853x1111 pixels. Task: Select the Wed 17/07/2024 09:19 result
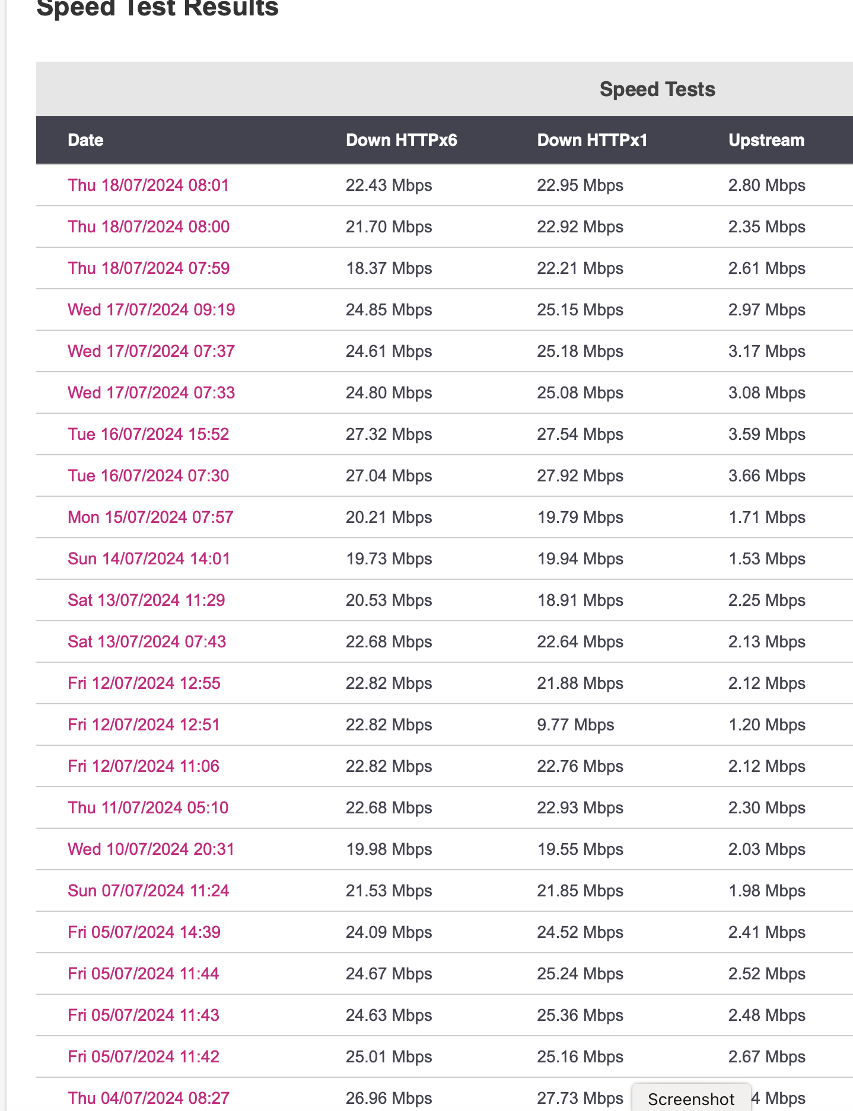coord(150,309)
